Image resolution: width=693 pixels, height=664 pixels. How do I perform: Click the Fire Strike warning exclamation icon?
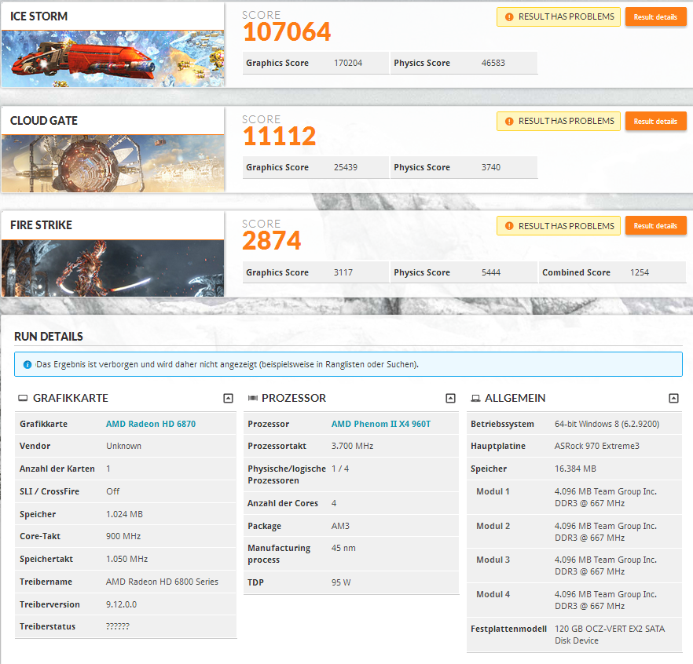coord(509,226)
